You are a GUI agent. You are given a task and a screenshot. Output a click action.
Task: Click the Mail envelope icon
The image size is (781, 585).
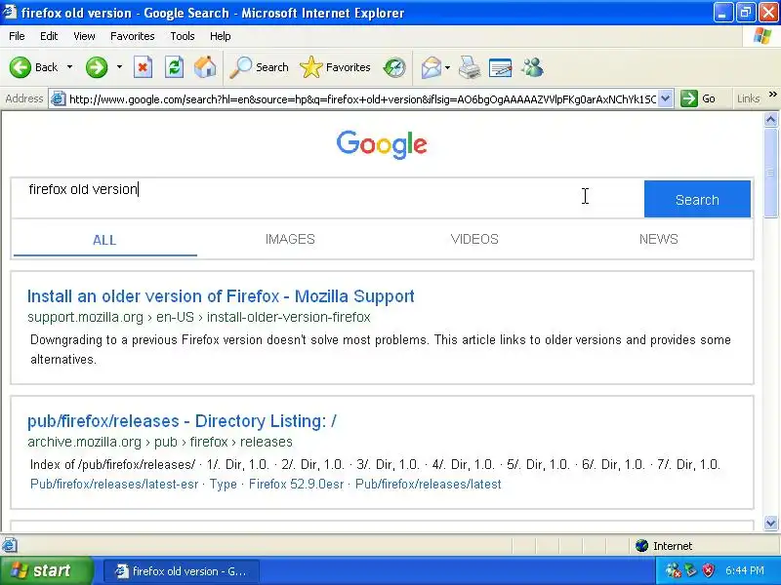[432, 67]
